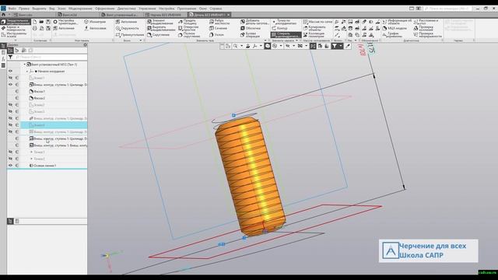This screenshot has height=280, width=498.
Task: Click the eyedropper icon in view toolbar
Action: [x=348, y=46]
